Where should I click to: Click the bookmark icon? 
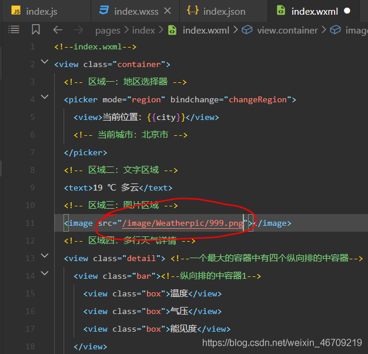coord(36,29)
